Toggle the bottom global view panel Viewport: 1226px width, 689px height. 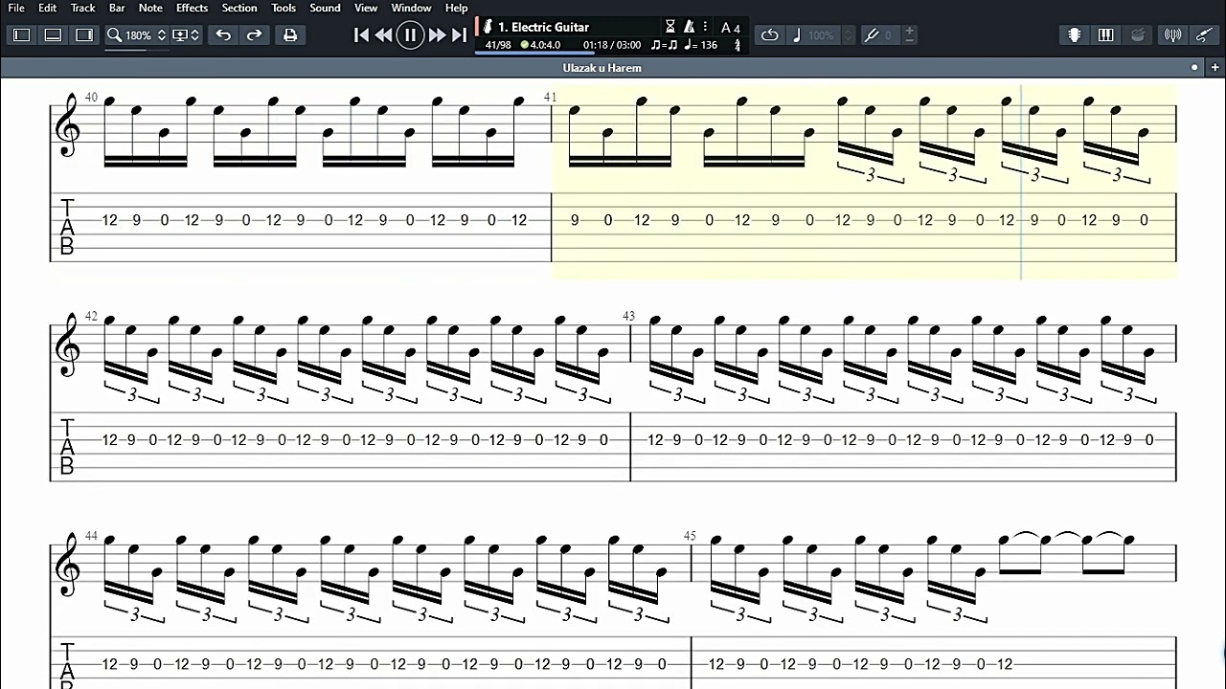[x=54, y=35]
